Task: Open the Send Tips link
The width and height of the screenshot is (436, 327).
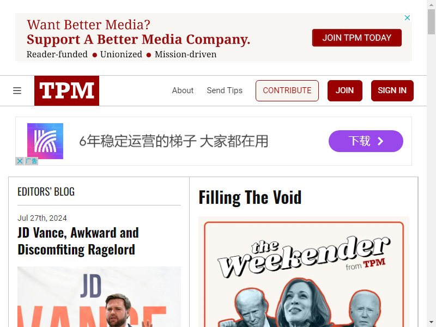Action: click(225, 90)
